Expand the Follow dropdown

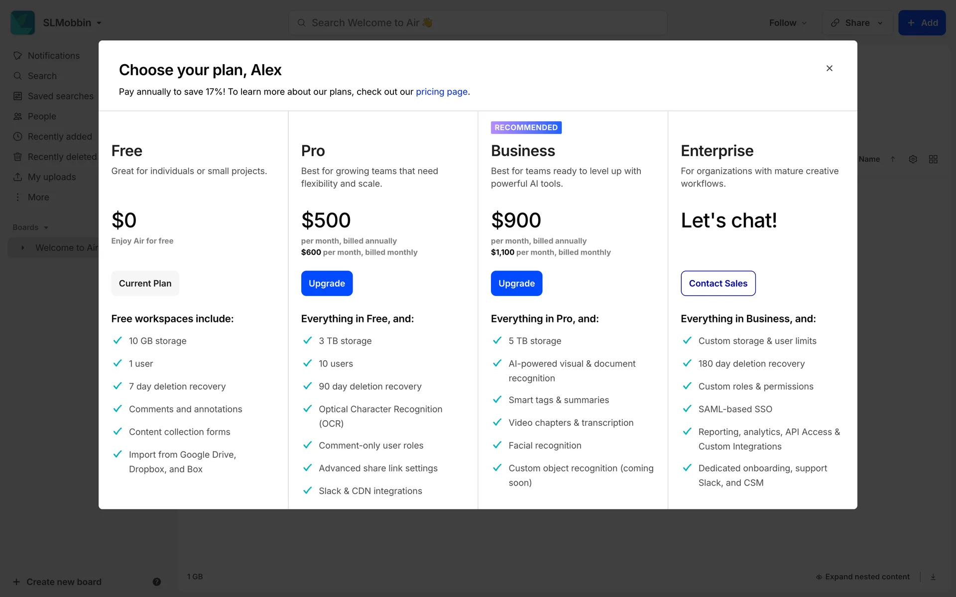coord(787,23)
